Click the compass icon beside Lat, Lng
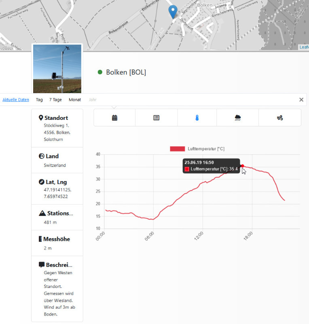This screenshot has width=309, height=324. [41, 182]
